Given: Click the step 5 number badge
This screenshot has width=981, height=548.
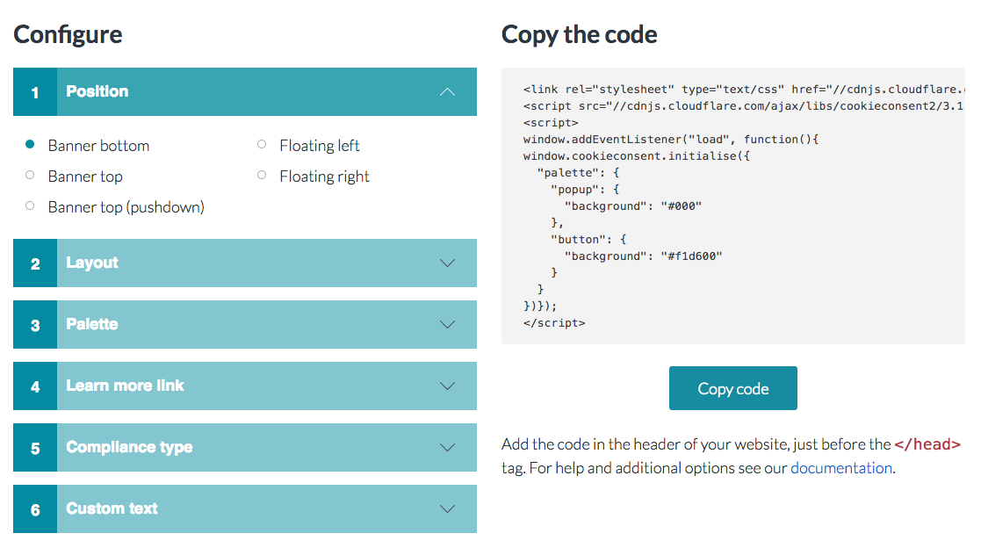Looking at the screenshot, I should click(35, 447).
